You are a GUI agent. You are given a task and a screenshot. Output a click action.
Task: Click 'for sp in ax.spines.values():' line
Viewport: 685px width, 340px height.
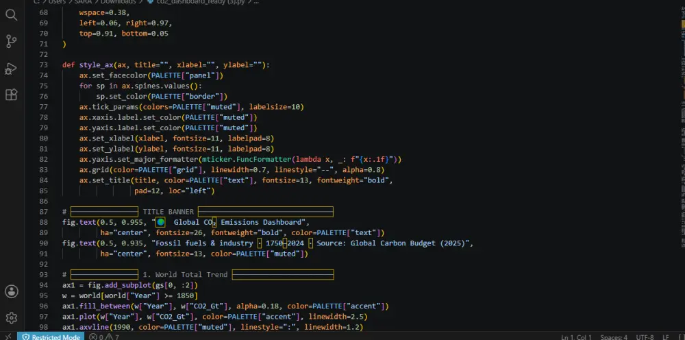[x=140, y=86]
